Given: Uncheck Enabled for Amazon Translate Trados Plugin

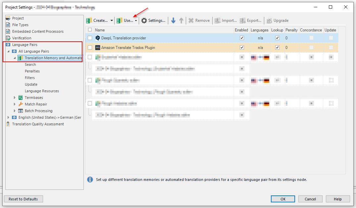Looking at the screenshot, I should pyautogui.click(x=242, y=47).
